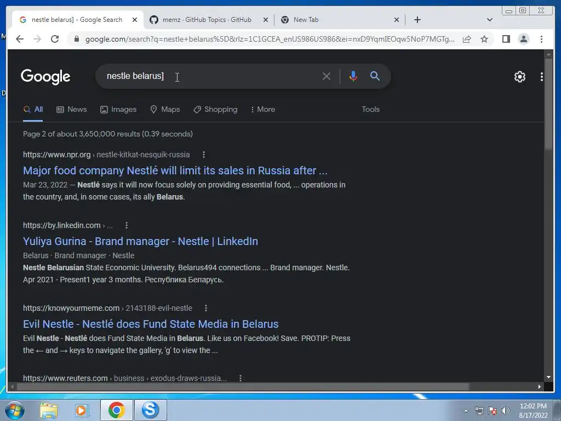The height and width of the screenshot is (421, 561).
Task: Start voice search with microphone
Action: (353, 76)
